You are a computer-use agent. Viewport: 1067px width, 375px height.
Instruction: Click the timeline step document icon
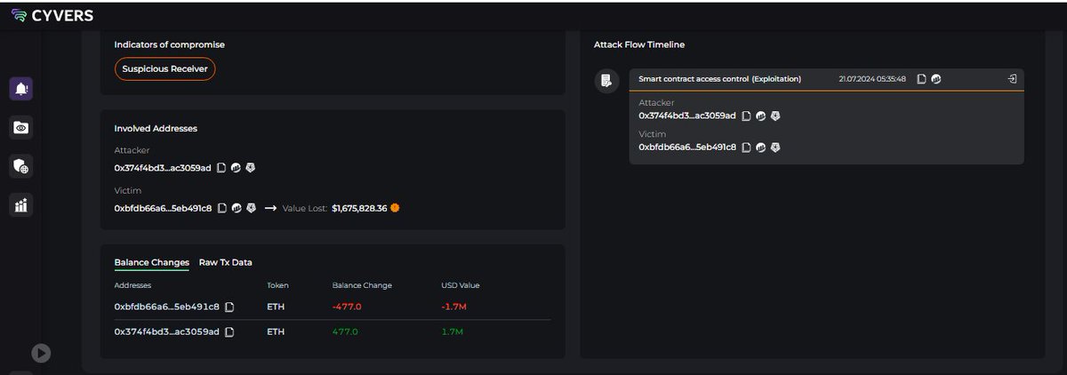click(606, 81)
